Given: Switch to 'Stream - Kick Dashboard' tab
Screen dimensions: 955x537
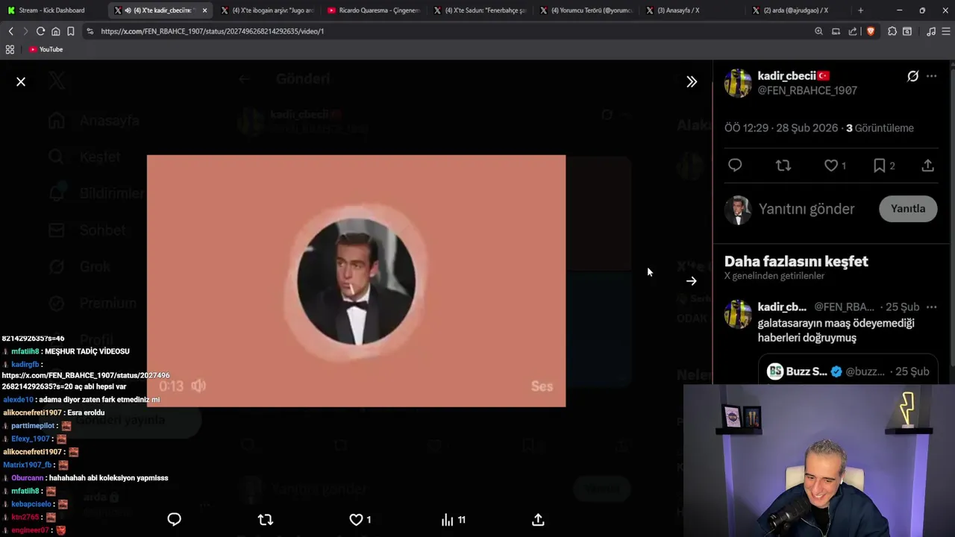Looking at the screenshot, I should point(51,10).
